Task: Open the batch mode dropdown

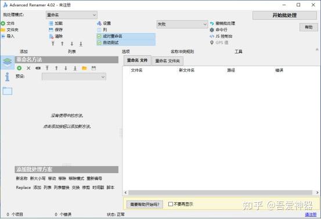Action: click(x=71, y=15)
